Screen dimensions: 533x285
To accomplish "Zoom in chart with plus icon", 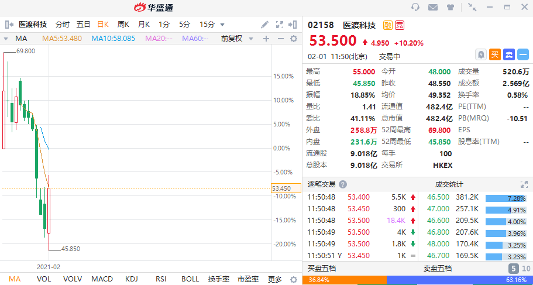I will 266,39.
